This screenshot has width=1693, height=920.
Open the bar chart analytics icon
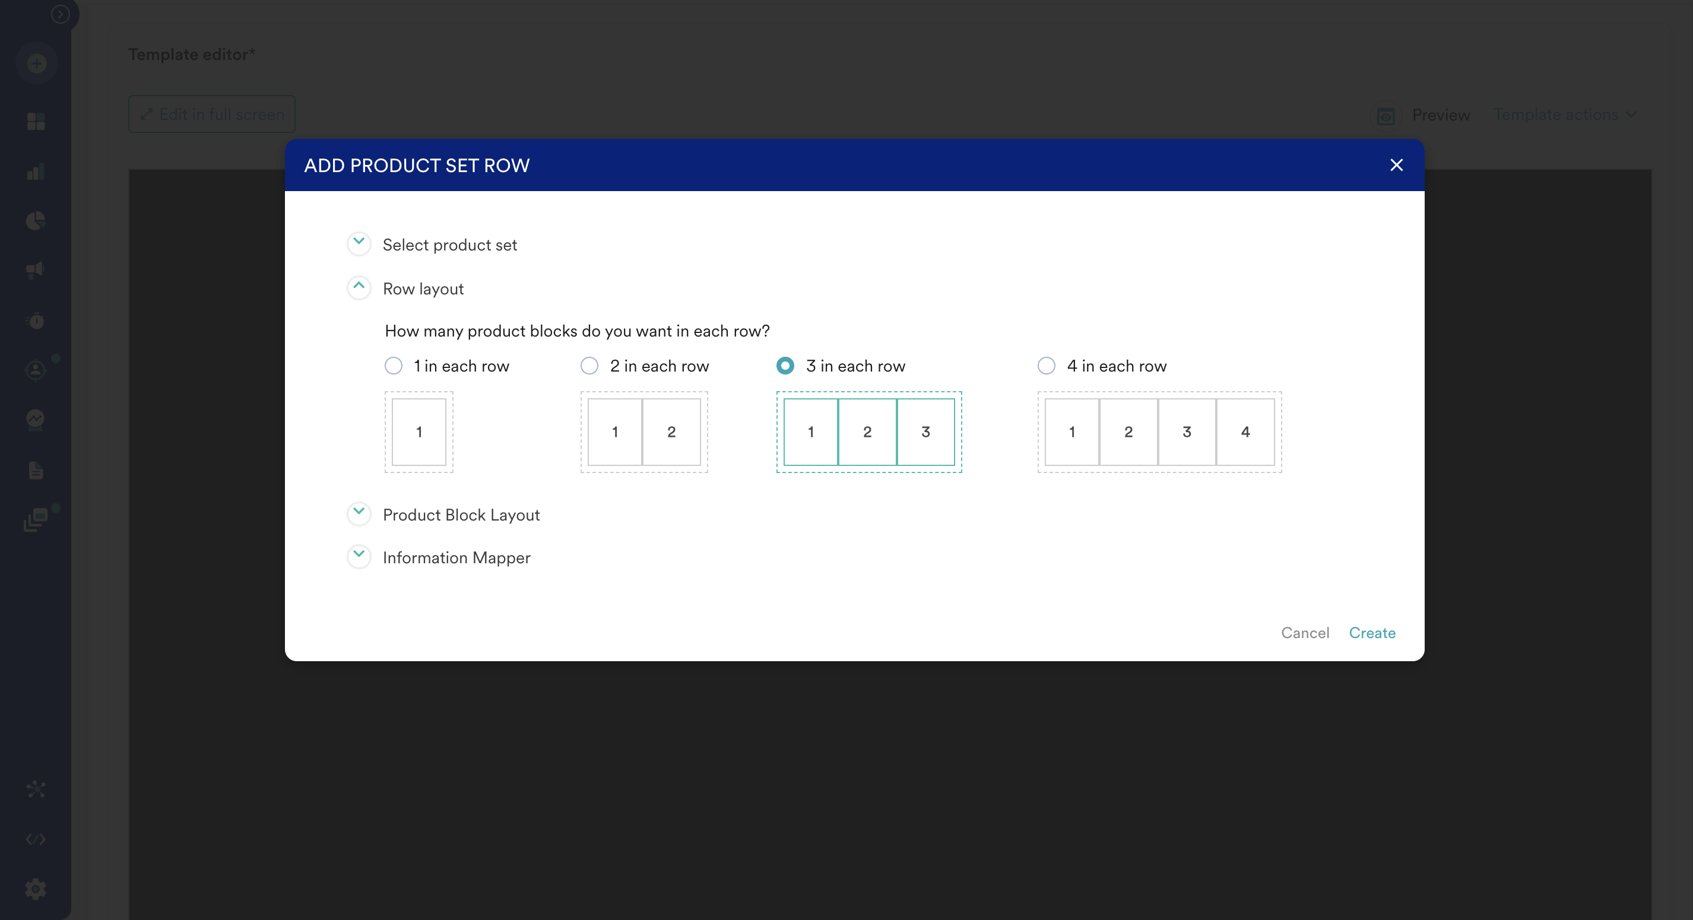[36, 172]
